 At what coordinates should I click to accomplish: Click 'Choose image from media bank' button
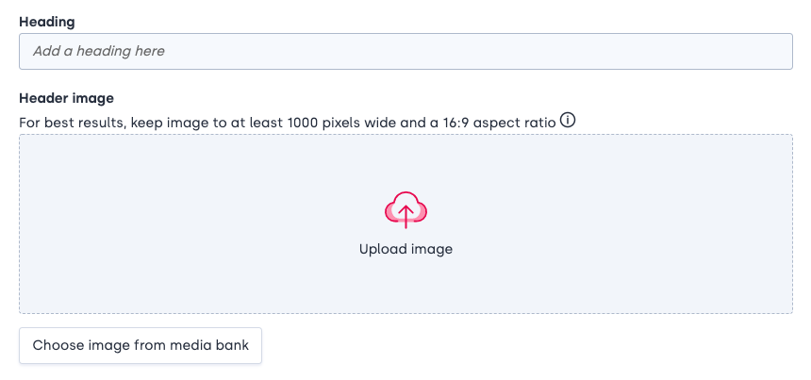coord(141,345)
